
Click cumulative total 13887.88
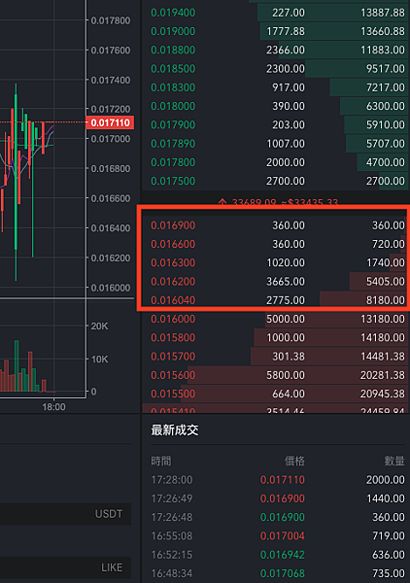coord(383,13)
